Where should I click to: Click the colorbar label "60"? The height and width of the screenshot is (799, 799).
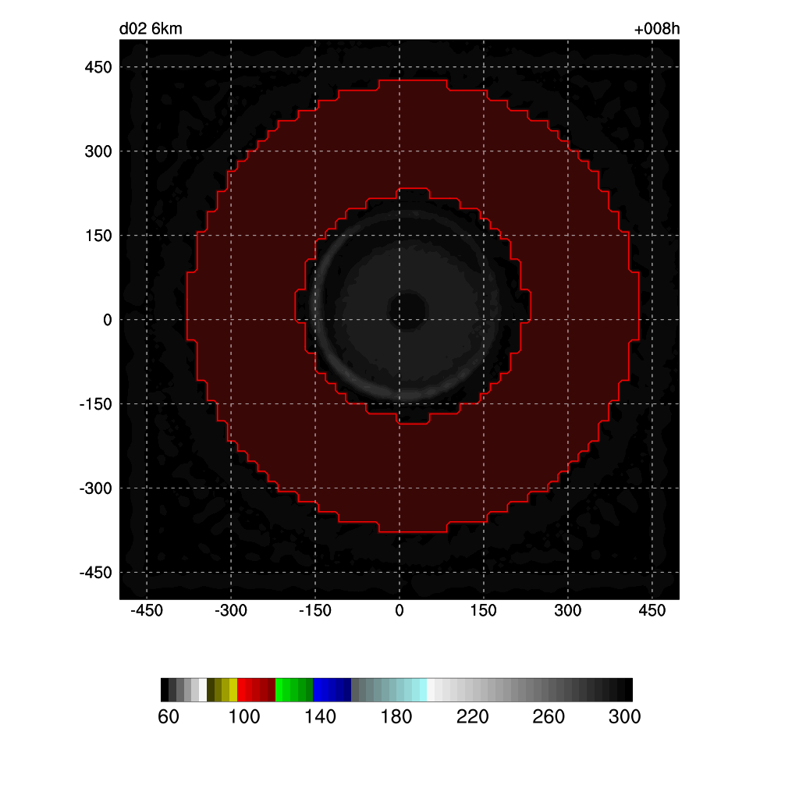coord(169,717)
